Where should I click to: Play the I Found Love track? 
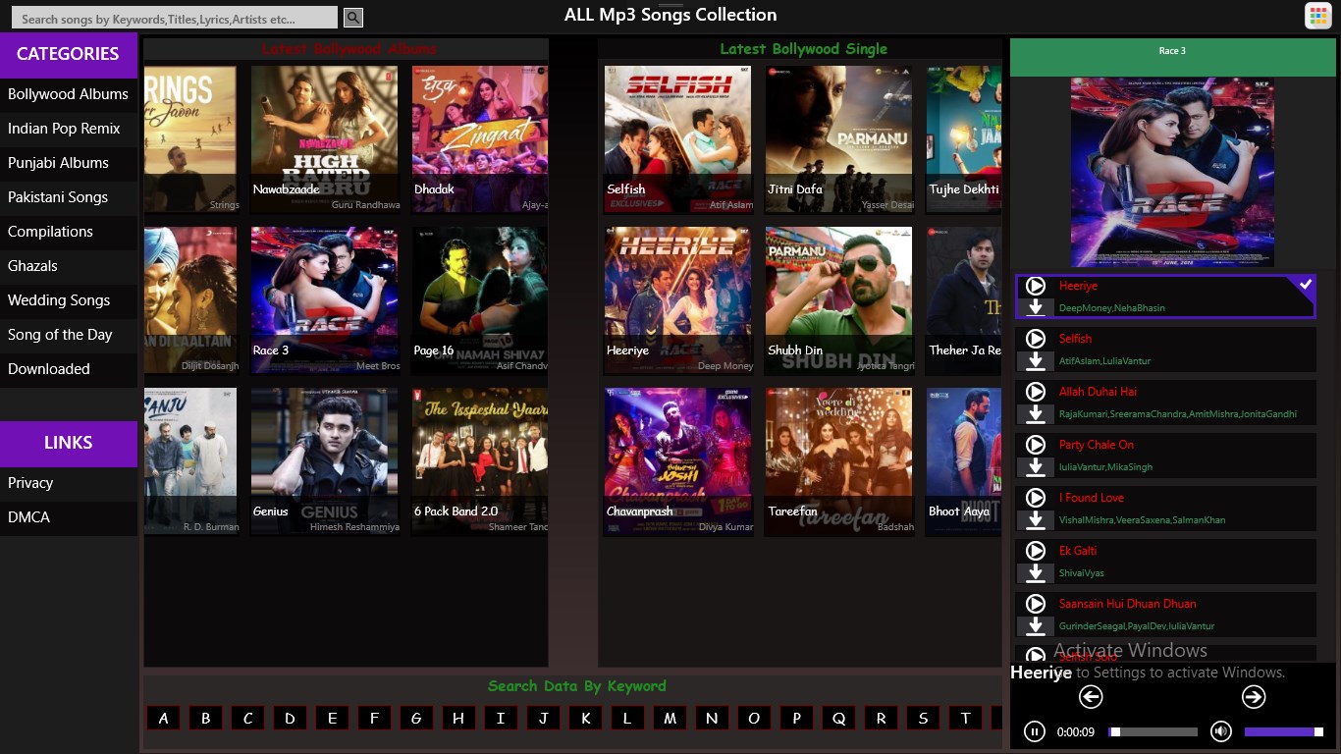(x=1035, y=498)
